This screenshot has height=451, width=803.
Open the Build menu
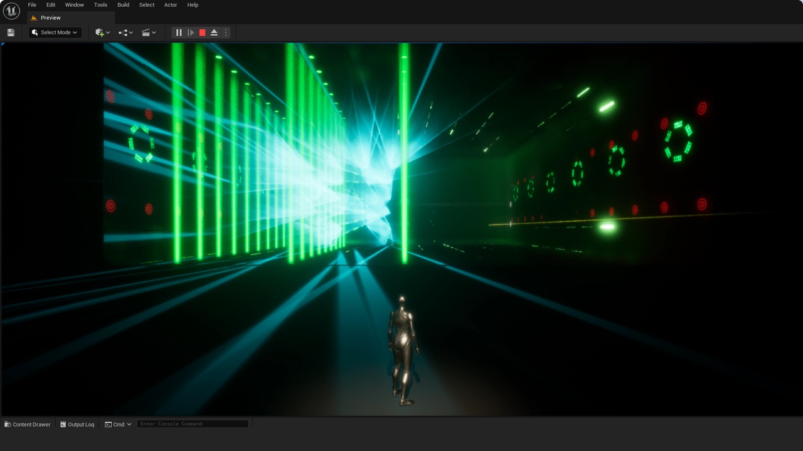pos(124,5)
